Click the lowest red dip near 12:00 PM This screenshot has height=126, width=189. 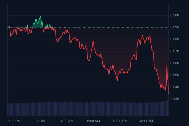(x=117, y=81)
